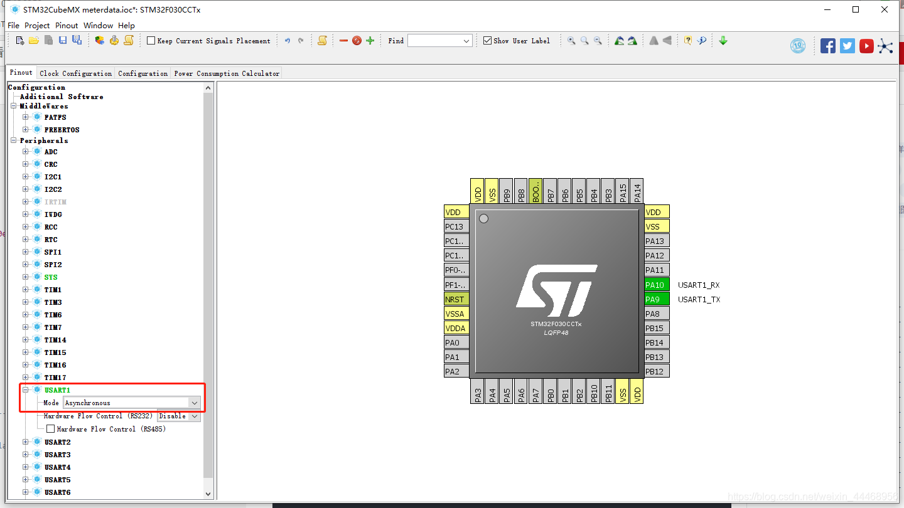Open the USART1 Mode Asynchronous dropdown

195,403
